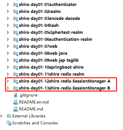This screenshot has width=124, height=130.
Task: Select shiro-day01-03encode-decode in project tree
Action: (x=49, y=19)
